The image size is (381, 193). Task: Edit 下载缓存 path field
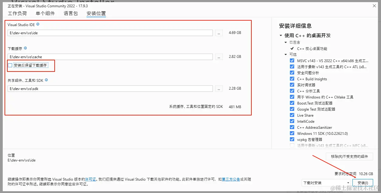(110, 57)
